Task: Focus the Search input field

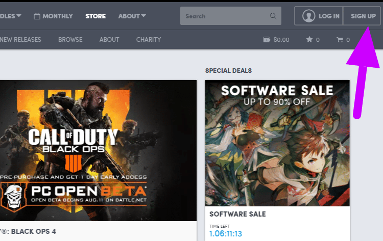Action: (231, 16)
